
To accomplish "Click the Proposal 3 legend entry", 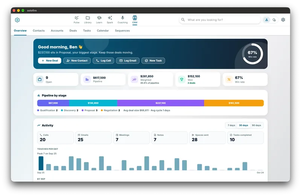I will [x=90, y=110].
